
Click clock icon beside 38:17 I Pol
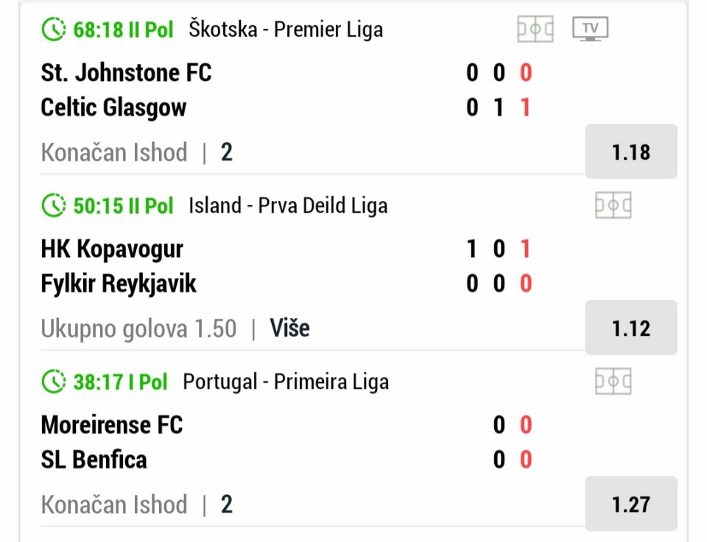coord(53,381)
